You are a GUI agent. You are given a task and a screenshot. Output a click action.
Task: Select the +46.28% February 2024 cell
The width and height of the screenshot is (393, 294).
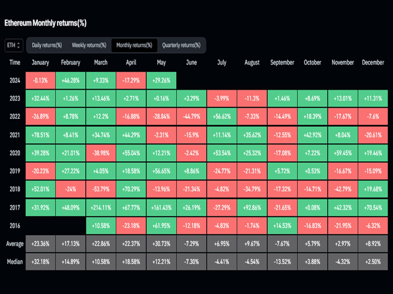click(71, 80)
